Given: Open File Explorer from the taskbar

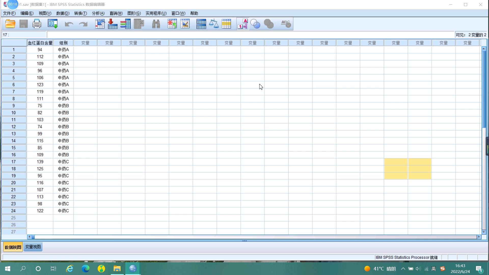Looking at the screenshot, I should [x=117, y=269].
